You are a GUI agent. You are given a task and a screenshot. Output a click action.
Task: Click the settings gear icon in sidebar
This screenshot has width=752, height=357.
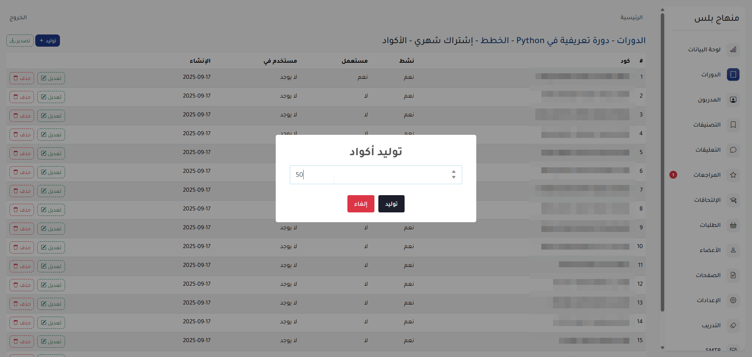click(x=733, y=300)
